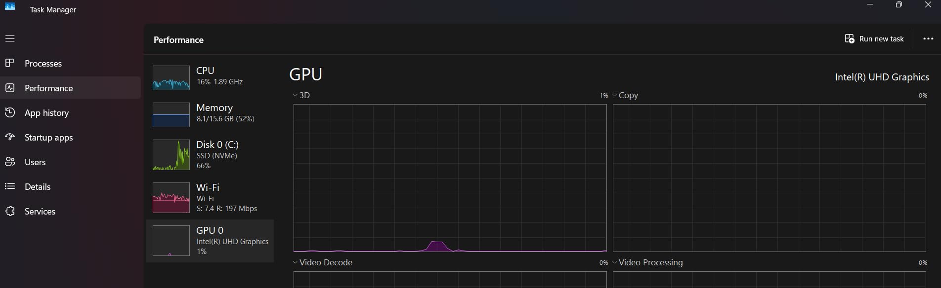
Task: Select the Performance page label
Action: [x=48, y=88]
